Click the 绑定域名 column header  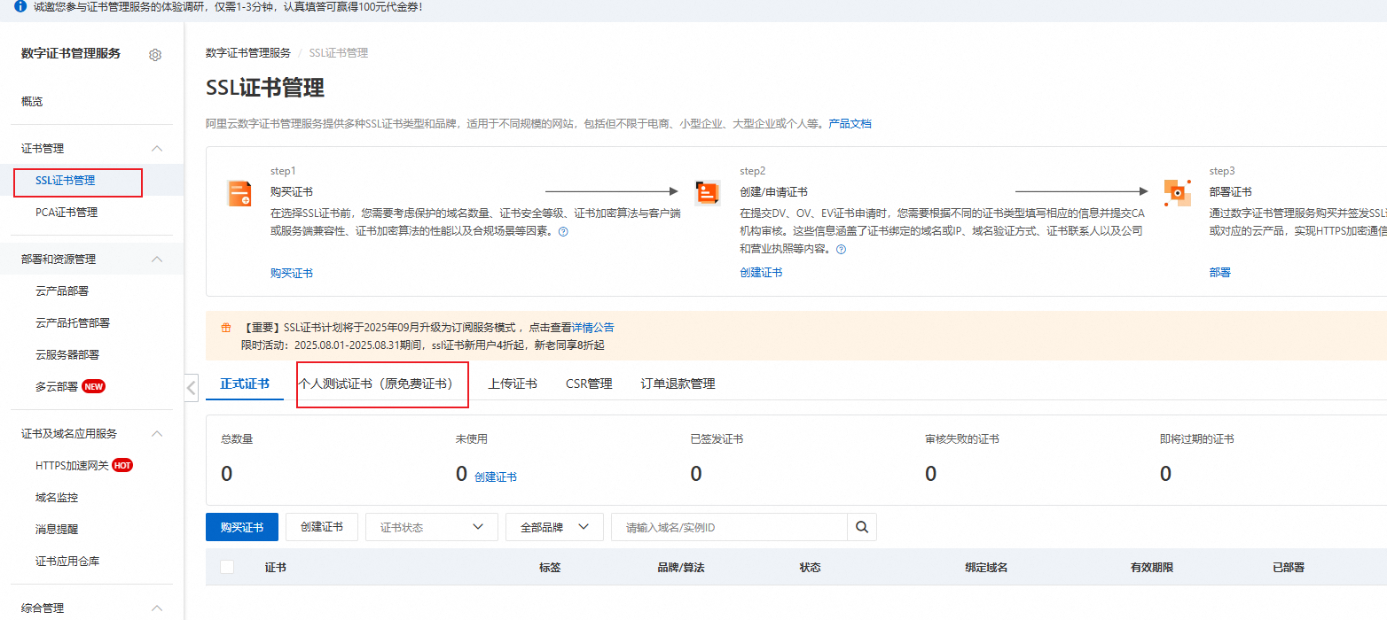coord(986,567)
